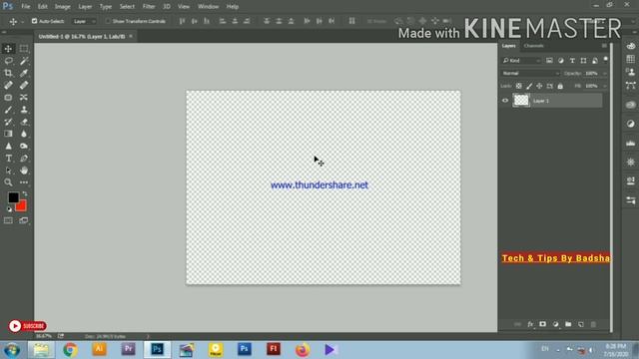
Task: Select the Eyedropper tool
Action: (24, 73)
